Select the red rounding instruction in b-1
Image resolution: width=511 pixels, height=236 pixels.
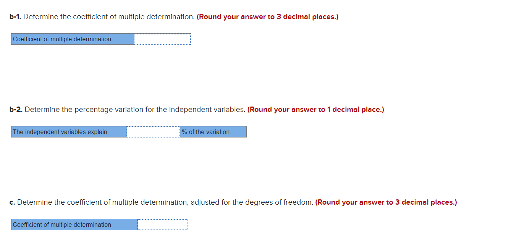point(267,16)
